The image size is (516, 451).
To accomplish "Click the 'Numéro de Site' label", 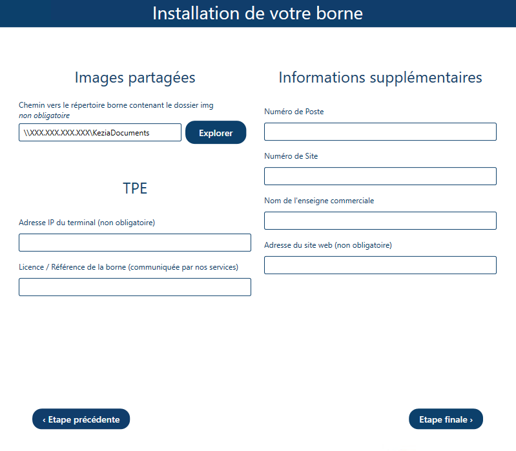I will click(291, 156).
